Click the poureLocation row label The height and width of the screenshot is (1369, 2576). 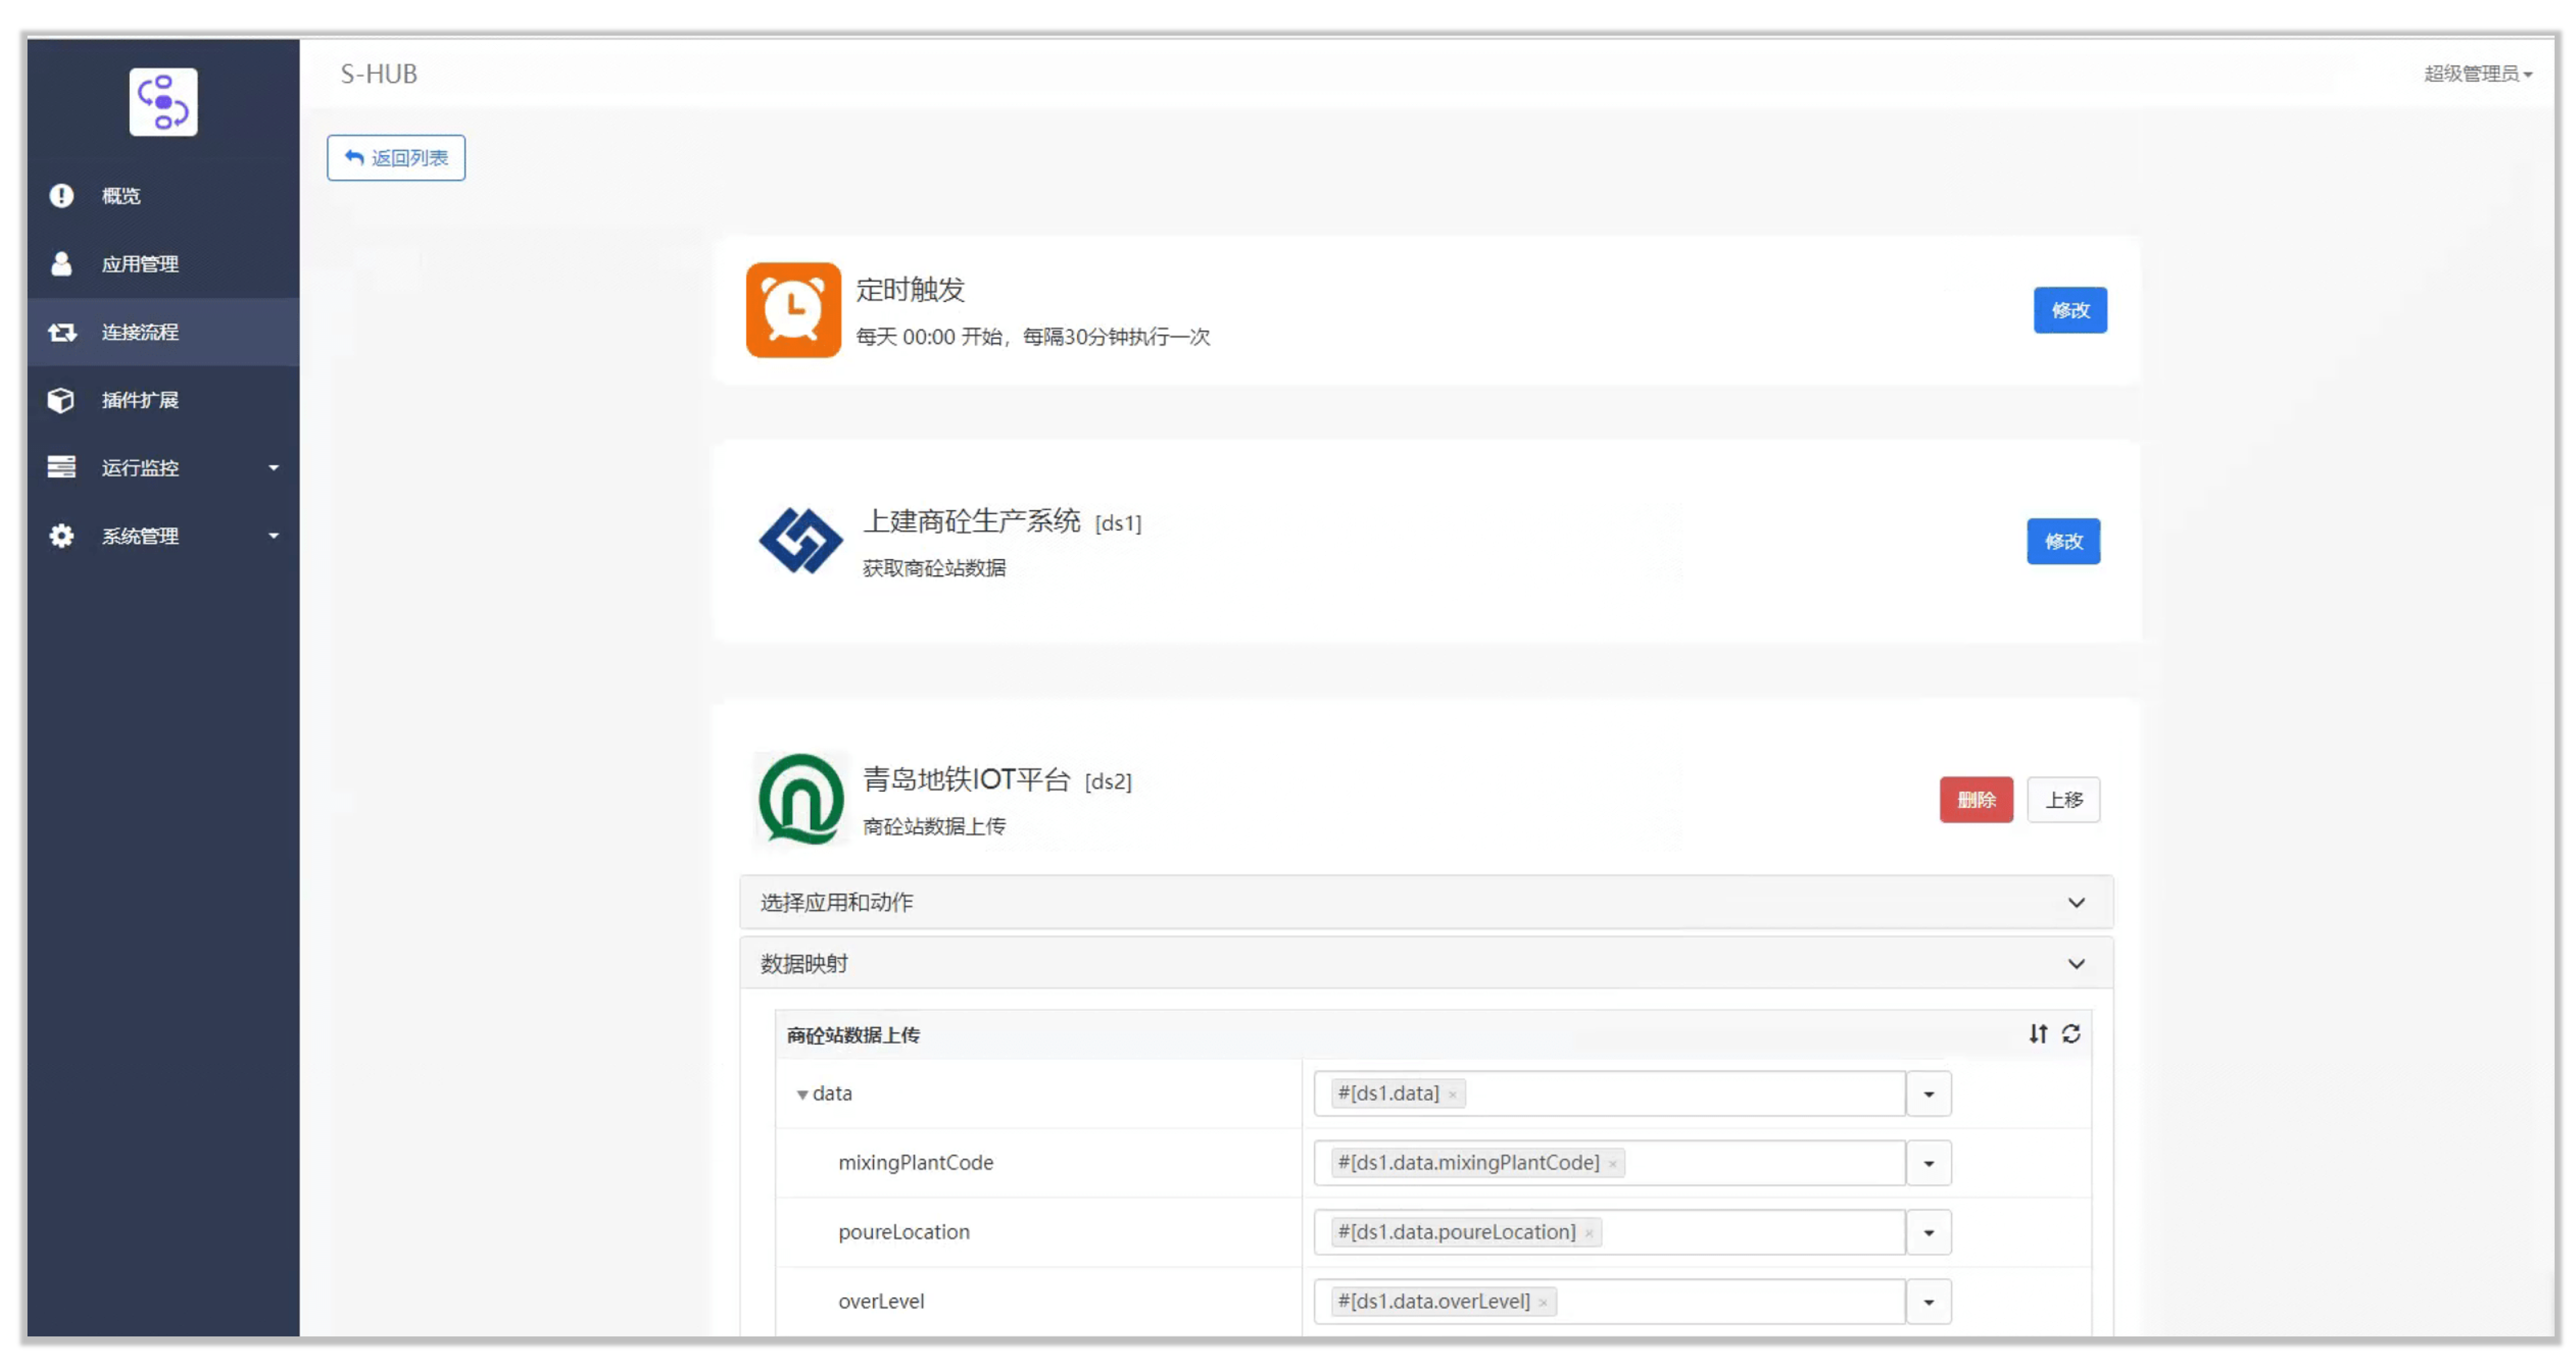(x=904, y=1232)
